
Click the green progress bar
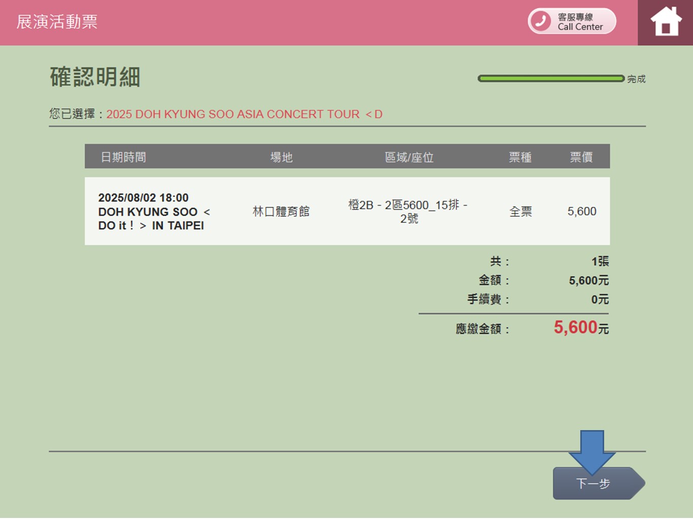click(551, 78)
